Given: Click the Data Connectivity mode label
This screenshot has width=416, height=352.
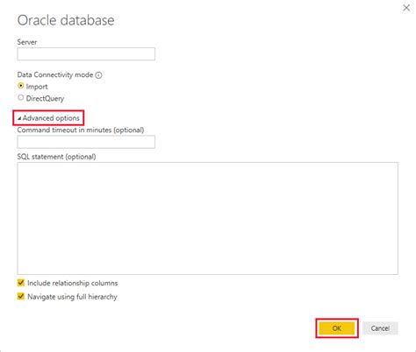Looking at the screenshot, I should tap(55, 74).
